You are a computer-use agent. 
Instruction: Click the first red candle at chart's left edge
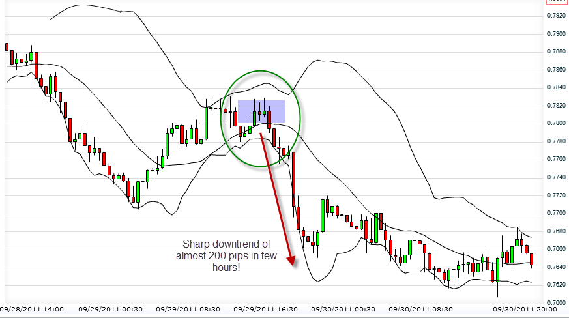(x=7, y=47)
